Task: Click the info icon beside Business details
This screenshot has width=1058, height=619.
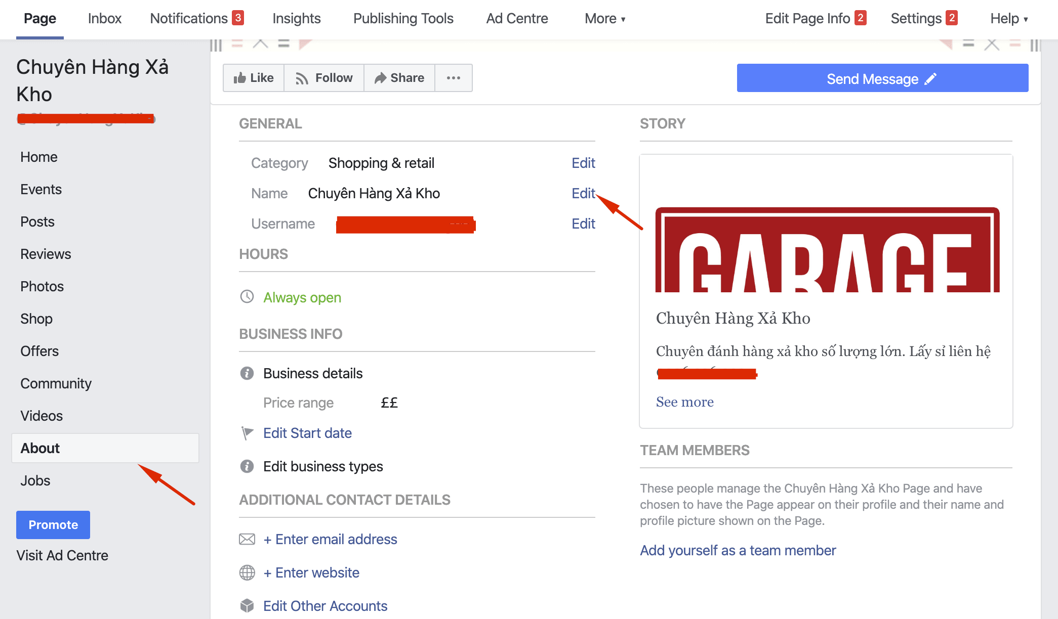Action: pyautogui.click(x=247, y=373)
